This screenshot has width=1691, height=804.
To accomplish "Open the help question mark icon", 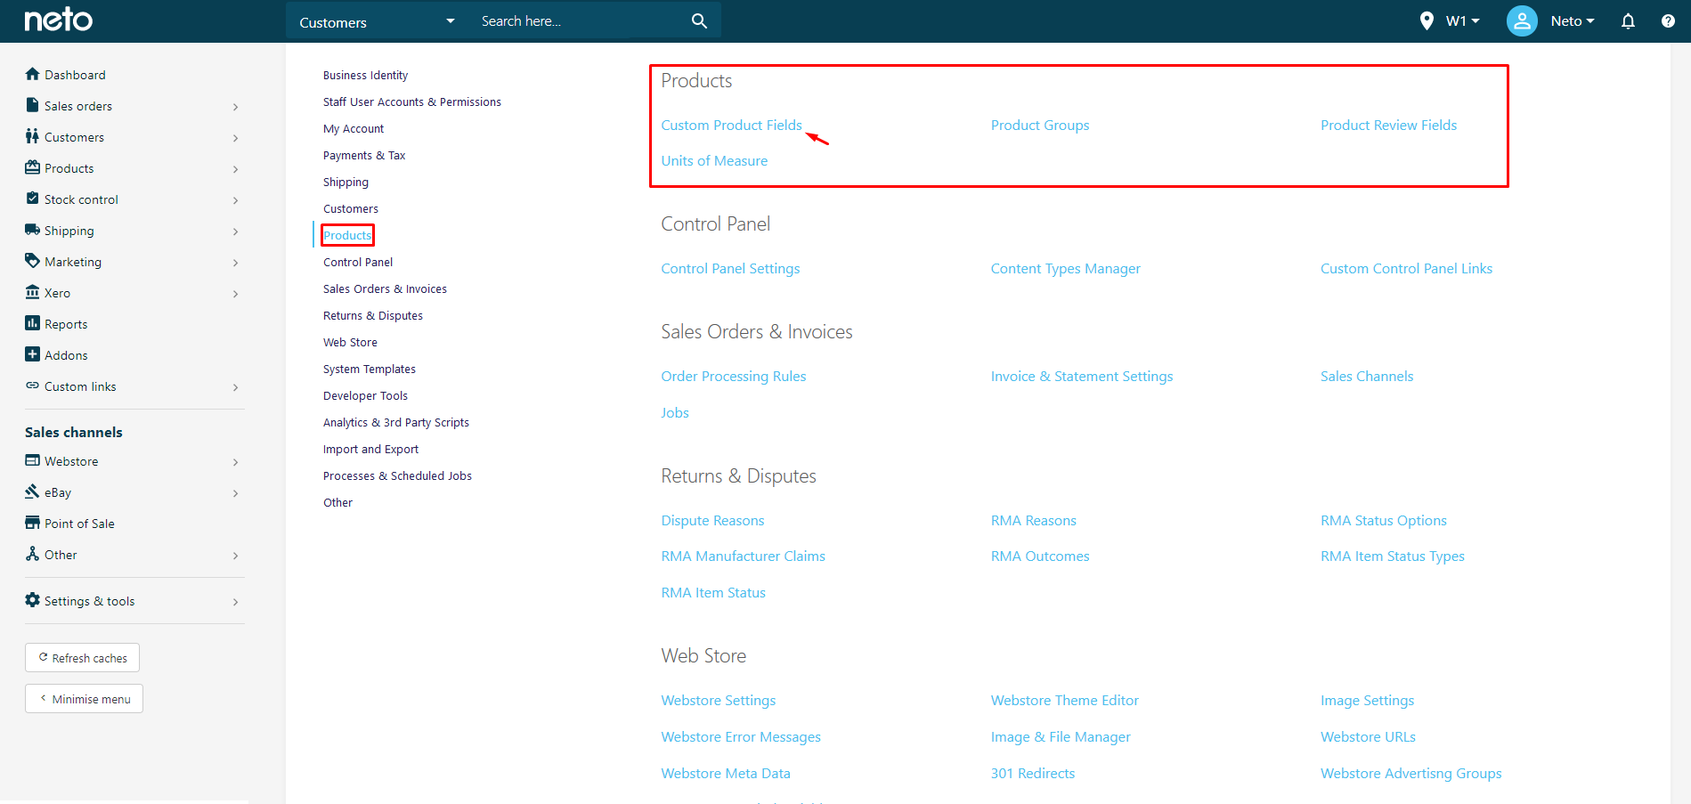I will 1668,21.
